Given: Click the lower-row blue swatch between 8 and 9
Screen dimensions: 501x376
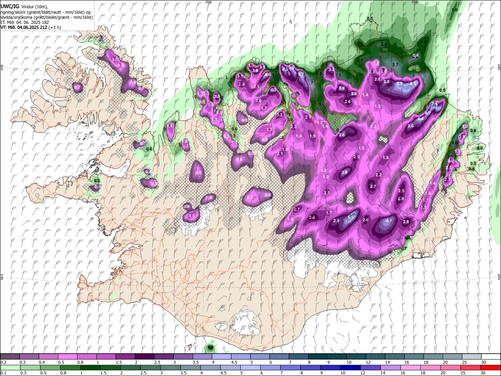Looking at the screenshot, I should 311,367.
